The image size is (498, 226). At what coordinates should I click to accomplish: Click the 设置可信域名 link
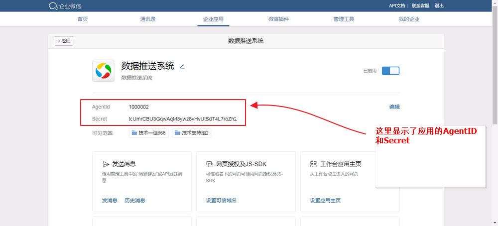coord(221,201)
